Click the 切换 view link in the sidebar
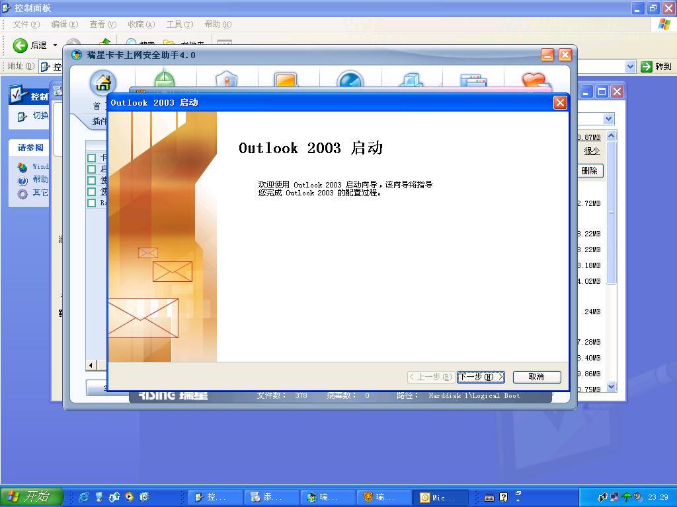 [x=40, y=116]
